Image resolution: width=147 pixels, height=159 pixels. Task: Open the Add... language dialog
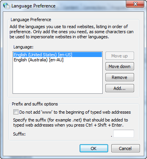(x=120, y=88)
